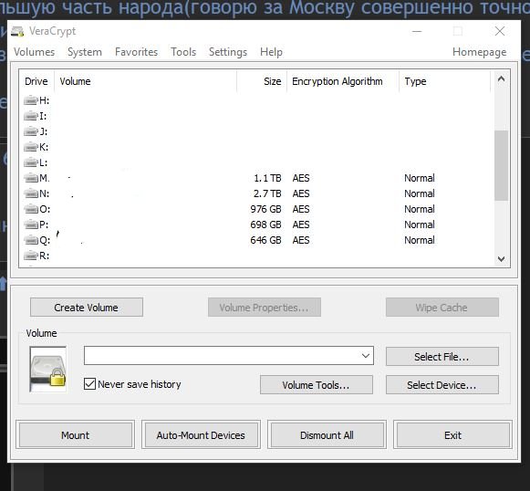Click Normal in the Q: row
530x491 pixels.
coord(420,240)
